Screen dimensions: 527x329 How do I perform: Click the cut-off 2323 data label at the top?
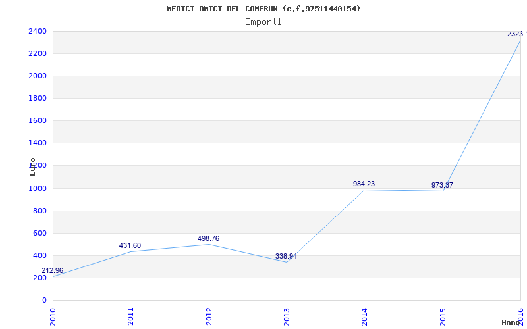coord(517,34)
